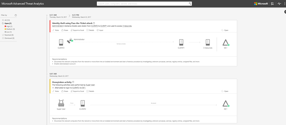Image resolution: width=286 pixels, height=125 pixels.
Task: Click 3 resources link in alert description
Action: tap(127, 26)
